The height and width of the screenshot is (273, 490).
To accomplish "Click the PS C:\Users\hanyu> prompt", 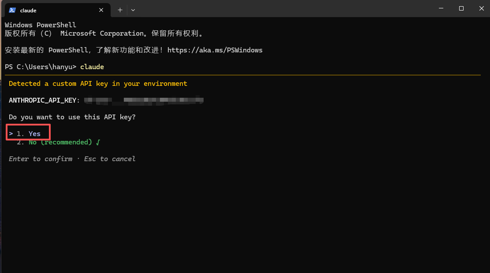I will 40,67.
